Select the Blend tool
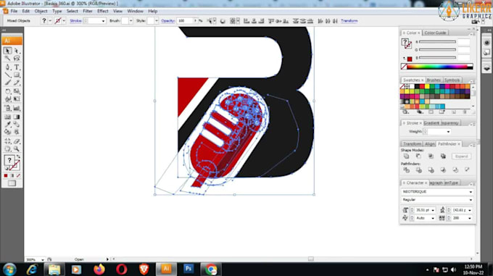This screenshot has height=276, width=493. 17,125
